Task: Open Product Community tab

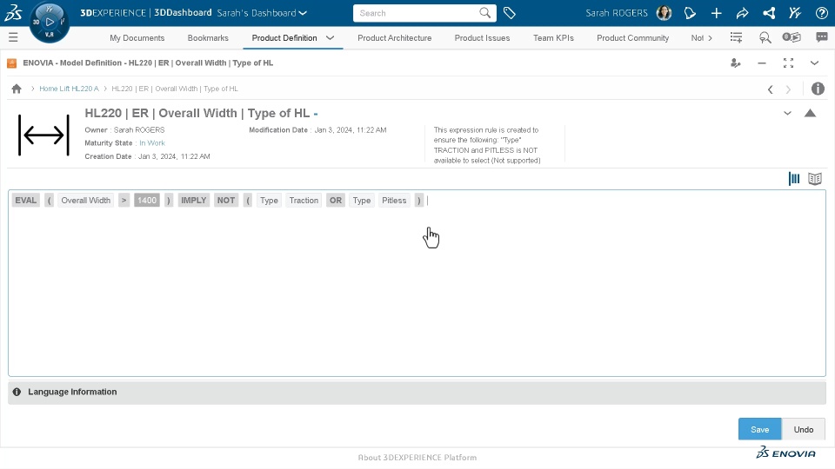Action: (x=632, y=37)
